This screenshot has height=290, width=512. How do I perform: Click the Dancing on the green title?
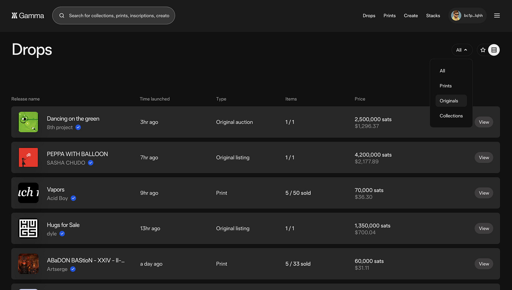tap(73, 119)
